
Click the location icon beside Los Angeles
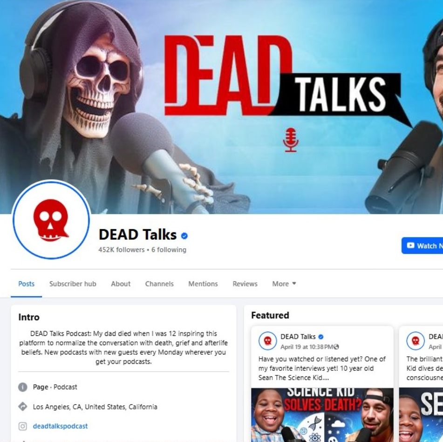tap(23, 407)
